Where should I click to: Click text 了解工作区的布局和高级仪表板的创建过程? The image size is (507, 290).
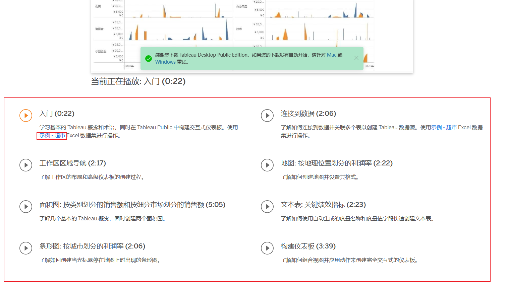coord(92,177)
